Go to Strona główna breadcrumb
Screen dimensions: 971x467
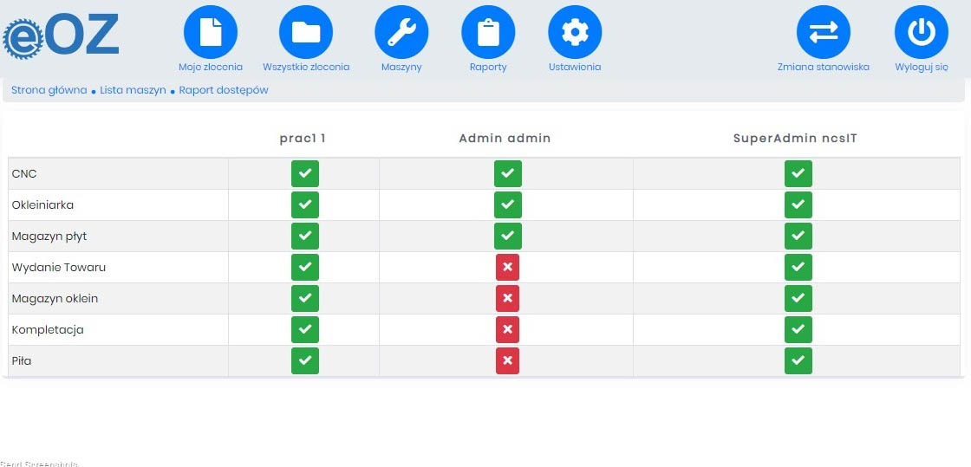point(49,90)
